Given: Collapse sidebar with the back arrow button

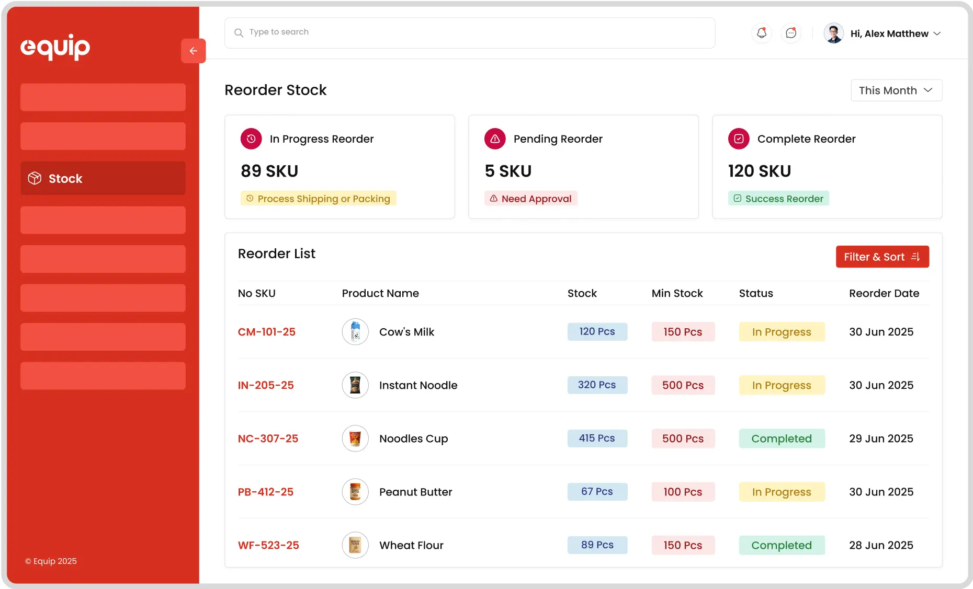Looking at the screenshot, I should (193, 51).
